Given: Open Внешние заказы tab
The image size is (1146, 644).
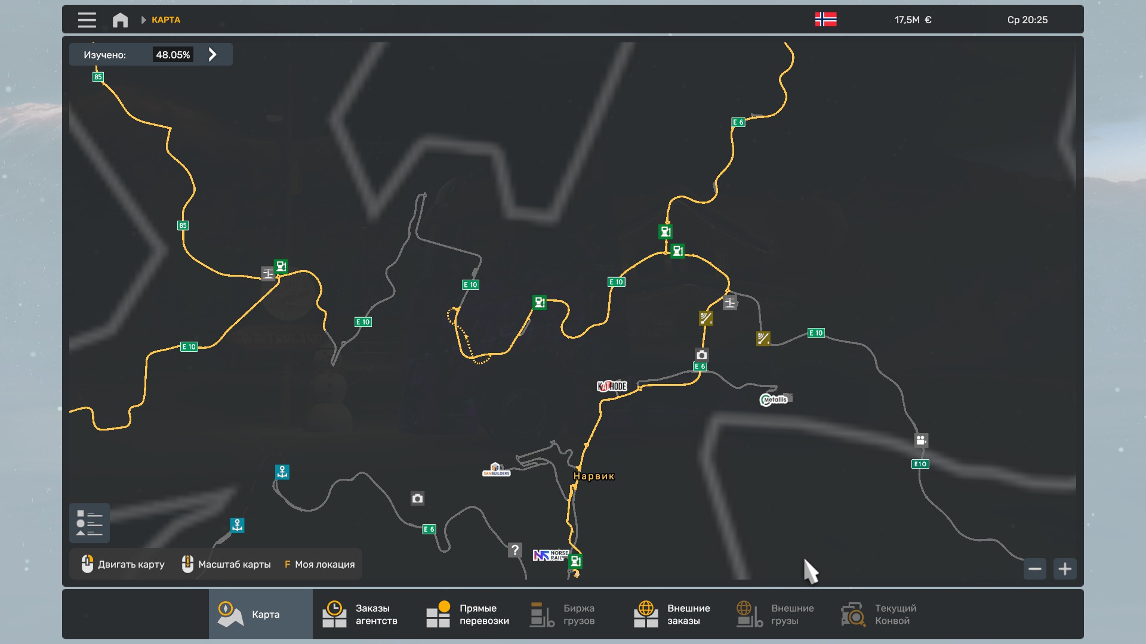Looking at the screenshot, I should tap(676, 614).
